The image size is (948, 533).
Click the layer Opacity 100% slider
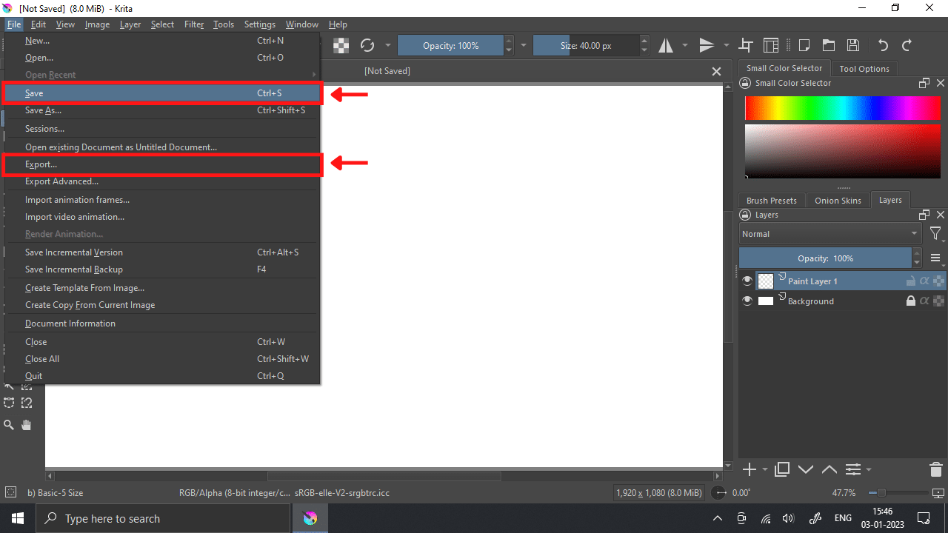point(825,258)
